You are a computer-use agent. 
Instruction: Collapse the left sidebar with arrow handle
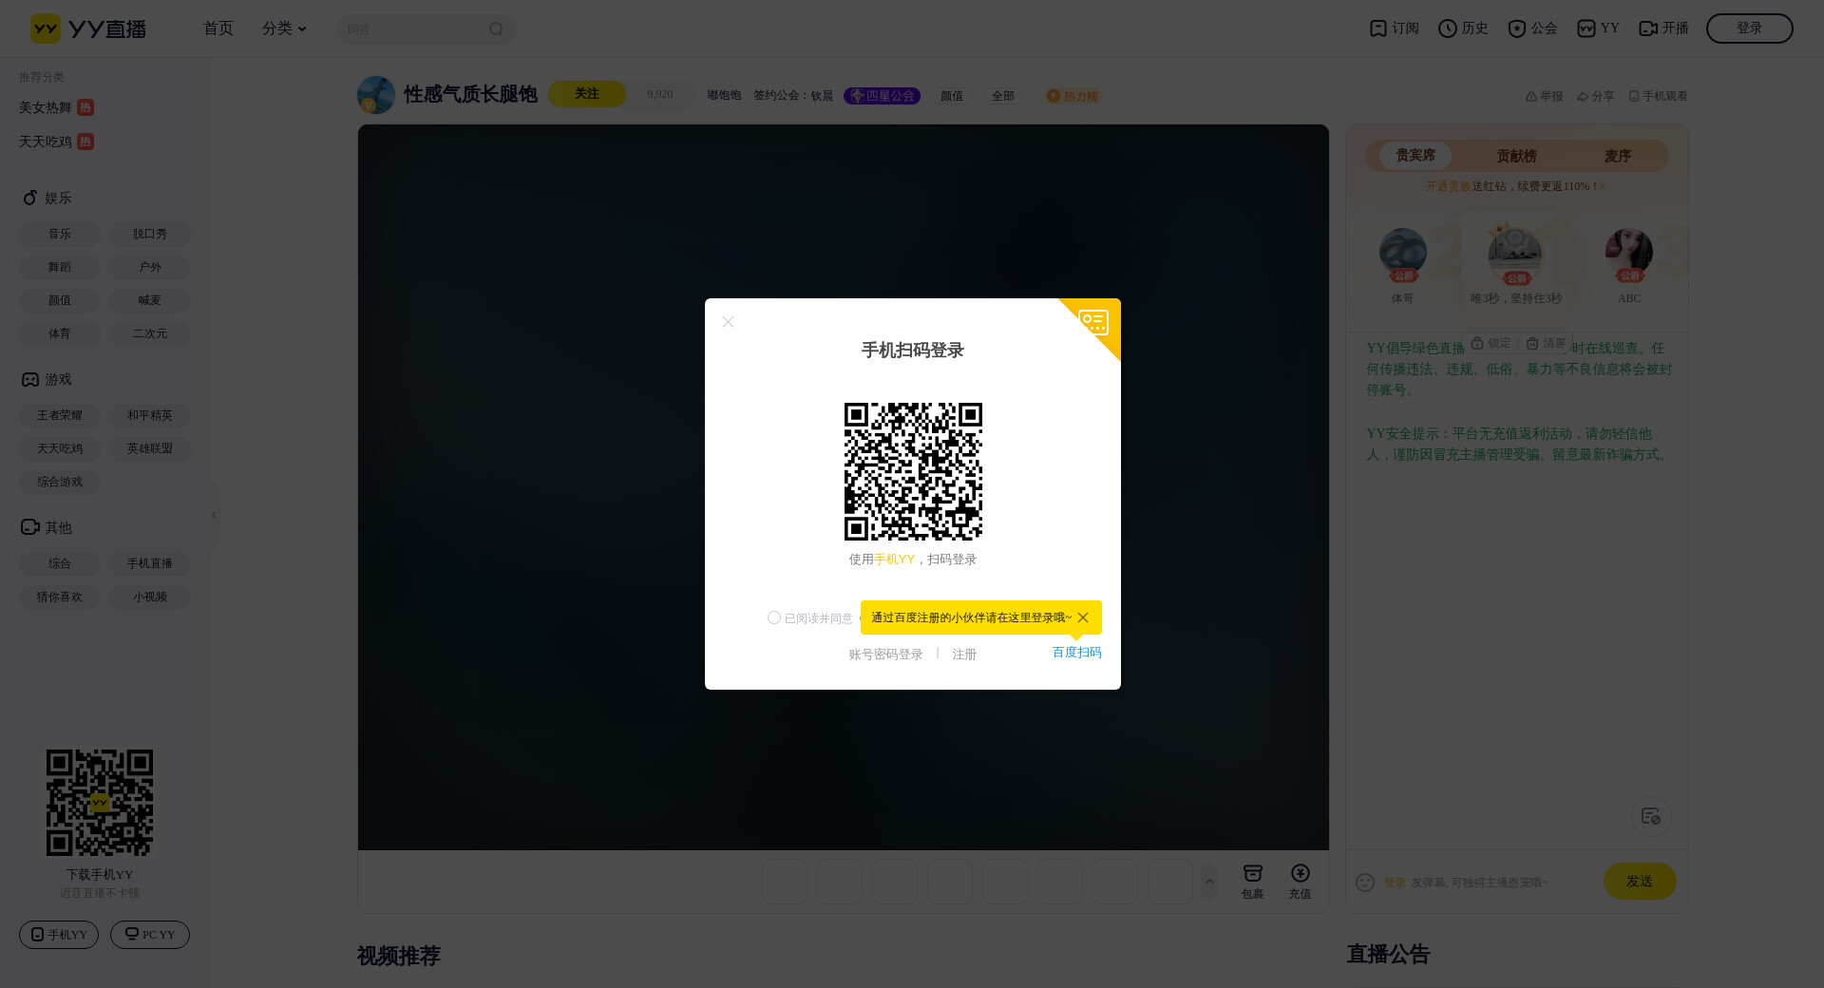point(214,515)
